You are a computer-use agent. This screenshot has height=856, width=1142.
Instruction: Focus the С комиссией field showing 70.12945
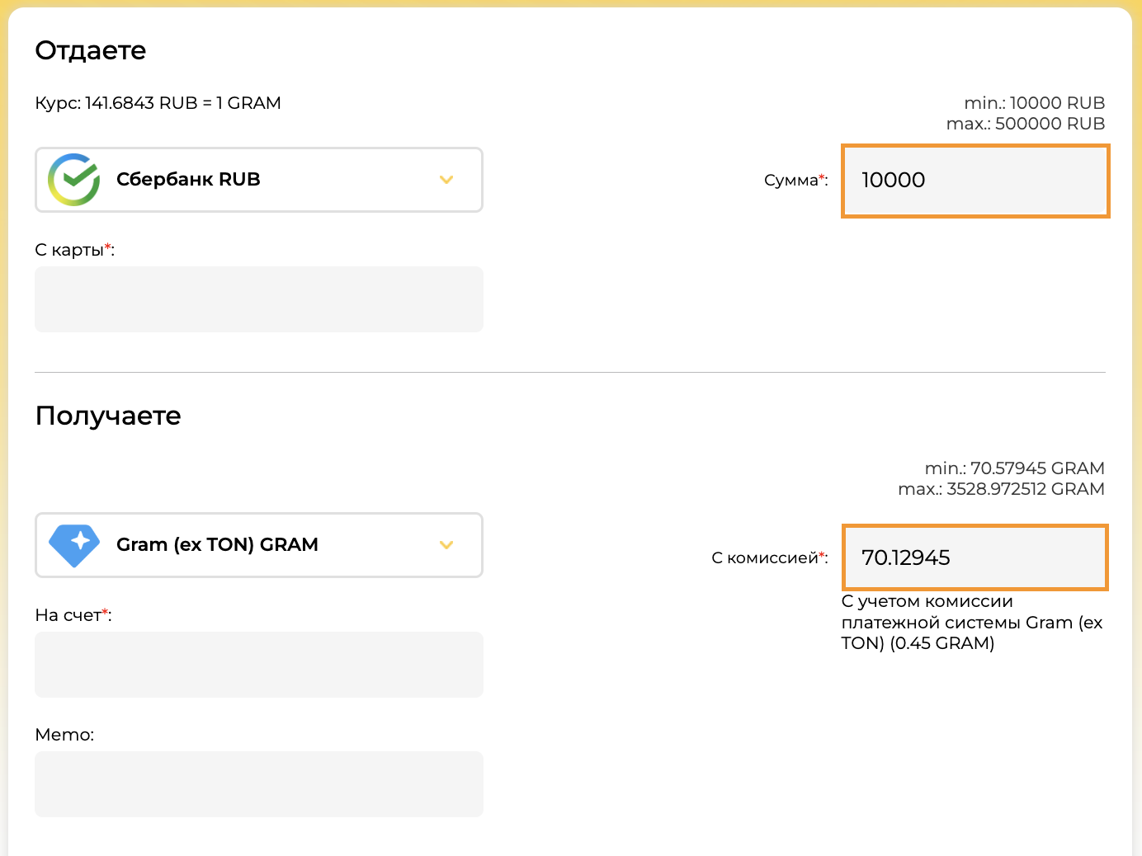point(974,557)
